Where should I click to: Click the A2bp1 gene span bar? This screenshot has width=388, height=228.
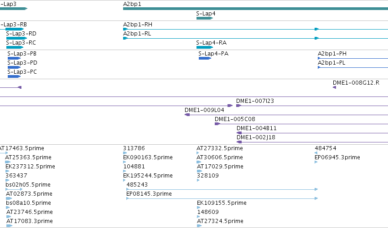pyautogui.click(x=255, y=9)
